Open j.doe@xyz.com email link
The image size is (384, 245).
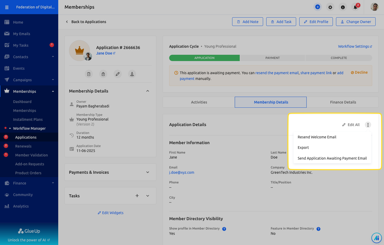(182, 172)
